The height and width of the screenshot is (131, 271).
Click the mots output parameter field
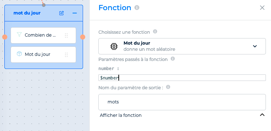coord(182,102)
